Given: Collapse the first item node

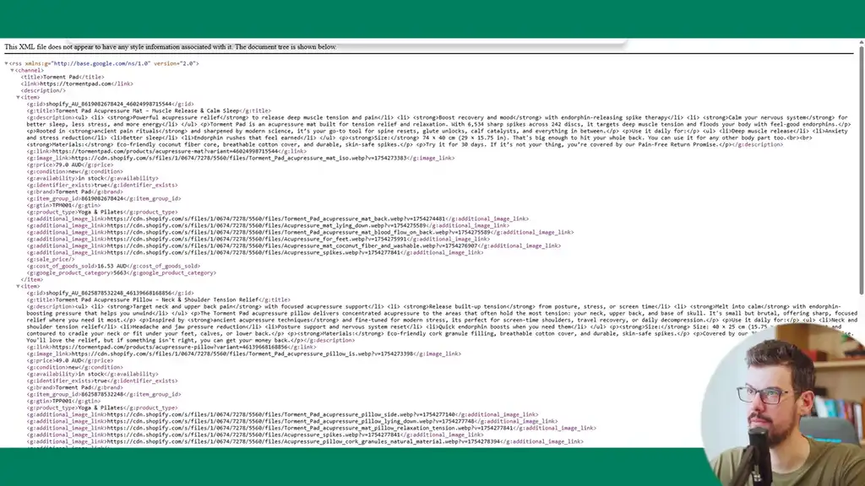Looking at the screenshot, I should tap(19, 97).
